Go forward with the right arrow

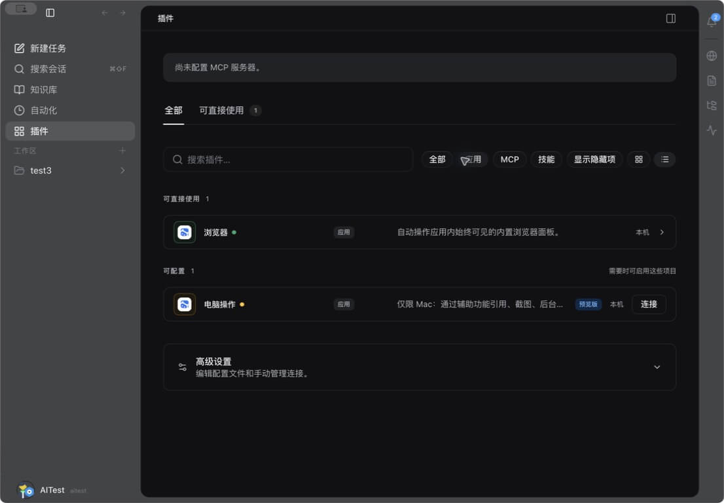pos(123,13)
